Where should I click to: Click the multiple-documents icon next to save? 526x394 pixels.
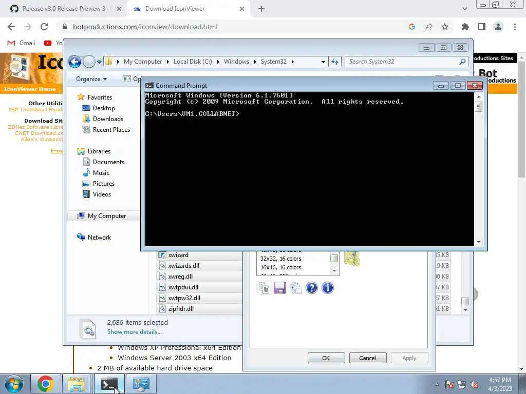[296, 288]
